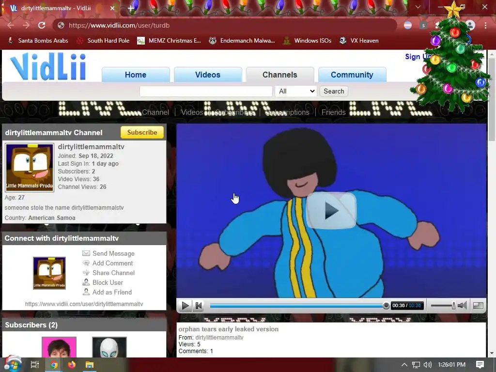Screen dimensions: 496x372
Task: Click the 'From: dirtylittlemammaltv' uploader link
Action: tap(219, 338)
